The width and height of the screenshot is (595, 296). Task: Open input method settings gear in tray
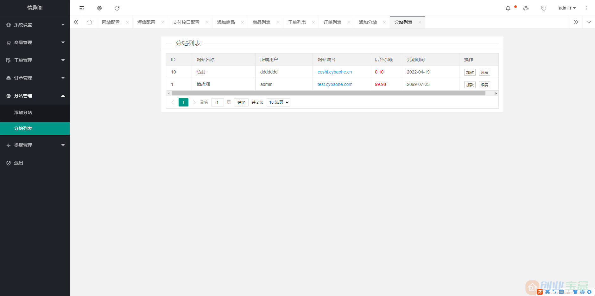click(589, 292)
